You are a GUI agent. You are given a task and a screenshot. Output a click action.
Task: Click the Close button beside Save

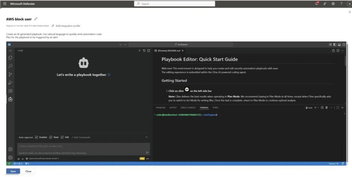coord(28,171)
